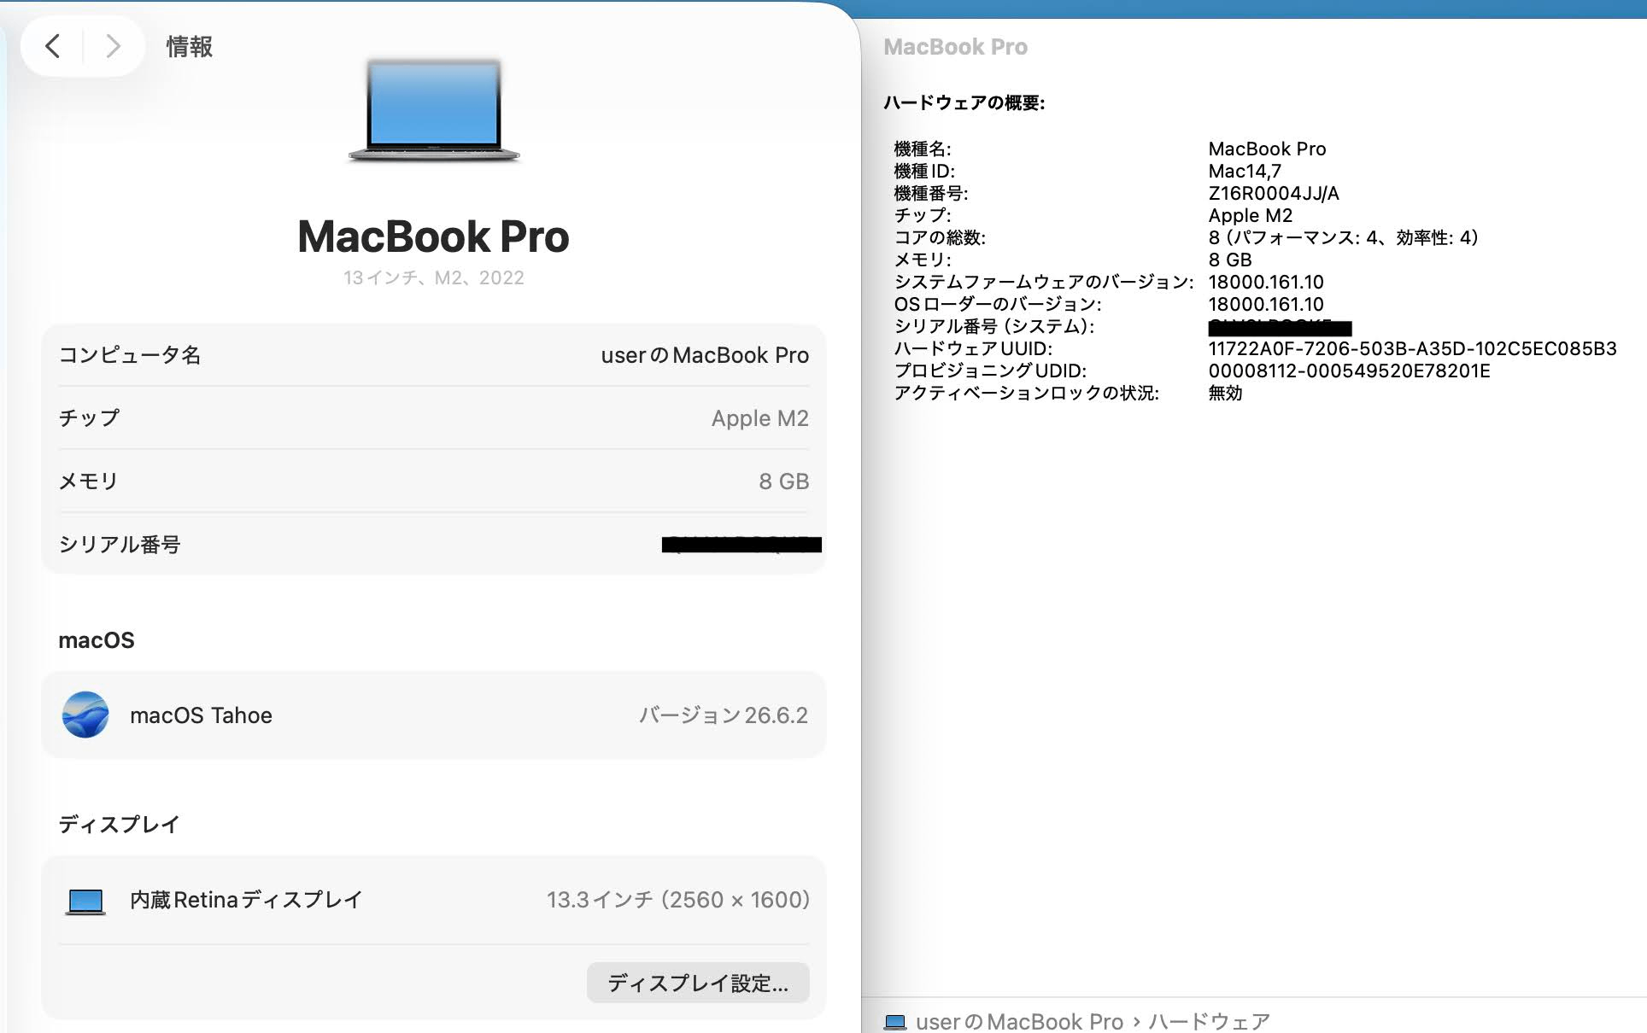Click the '13インチ、M2、2022' subtitle
The width and height of the screenshot is (1647, 1033).
[x=434, y=277]
